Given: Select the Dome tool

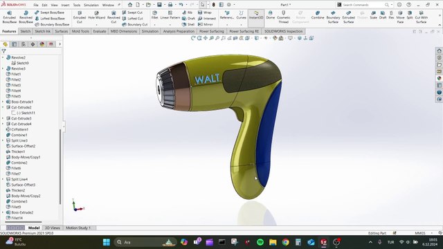Looking at the screenshot, I should tap(271, 15).
